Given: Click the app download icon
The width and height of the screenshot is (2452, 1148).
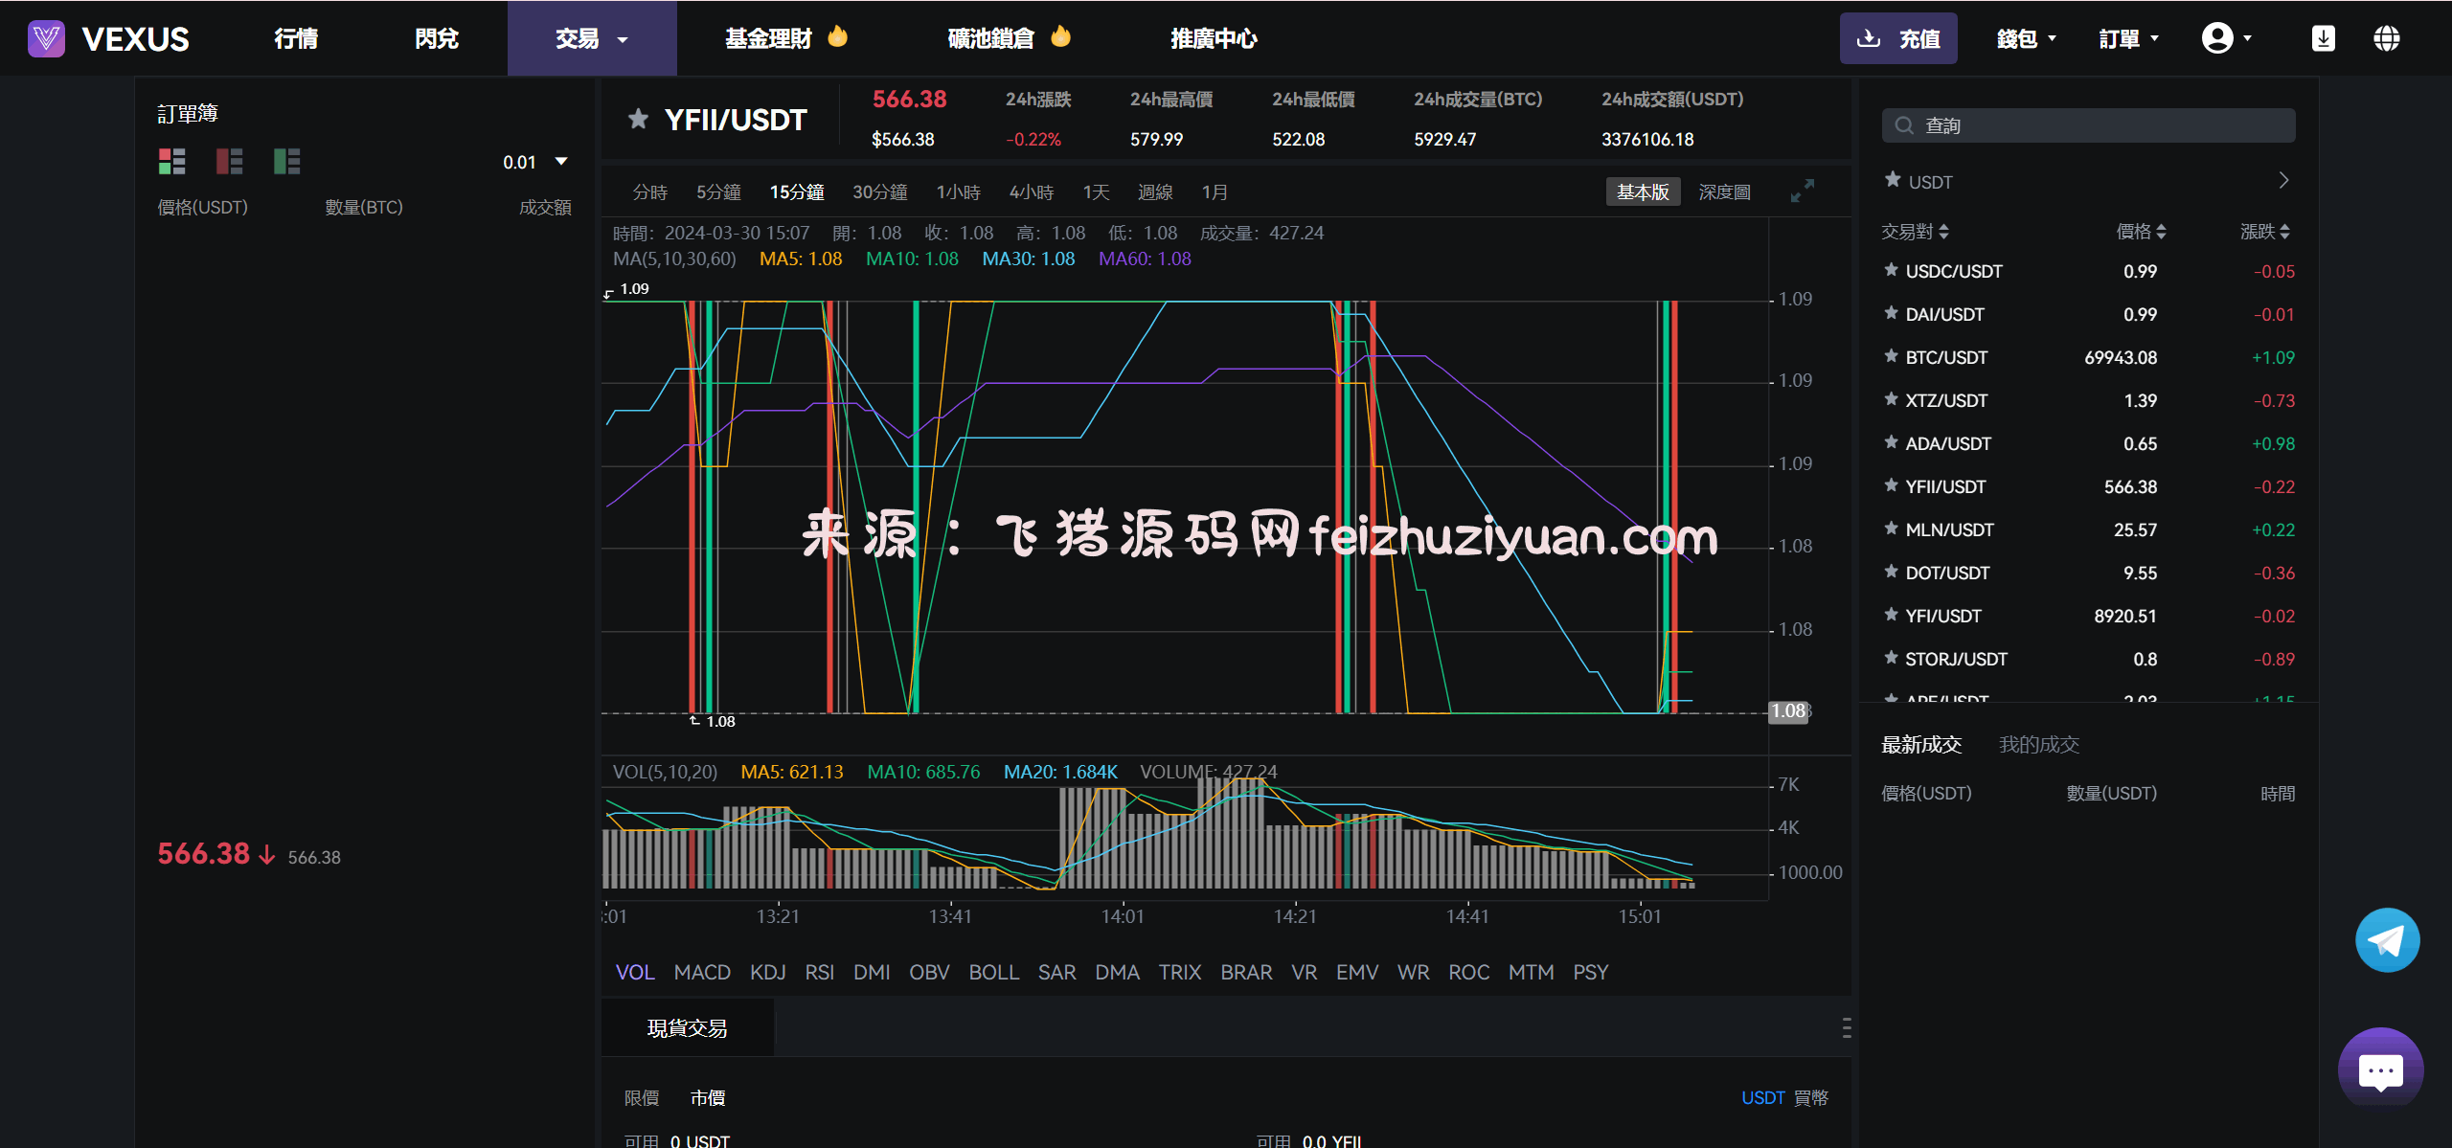Looking at the screenshot, I should point(2323,38).
